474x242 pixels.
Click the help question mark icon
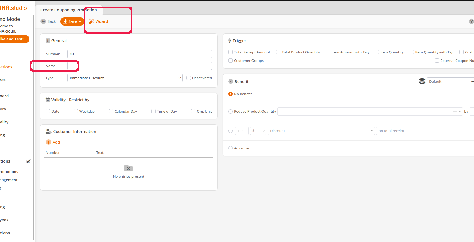(x=471, y=21)
